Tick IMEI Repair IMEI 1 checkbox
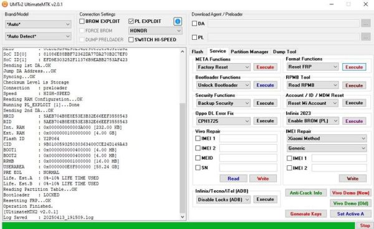Screen dimensions: 374x229 point(289,158)
